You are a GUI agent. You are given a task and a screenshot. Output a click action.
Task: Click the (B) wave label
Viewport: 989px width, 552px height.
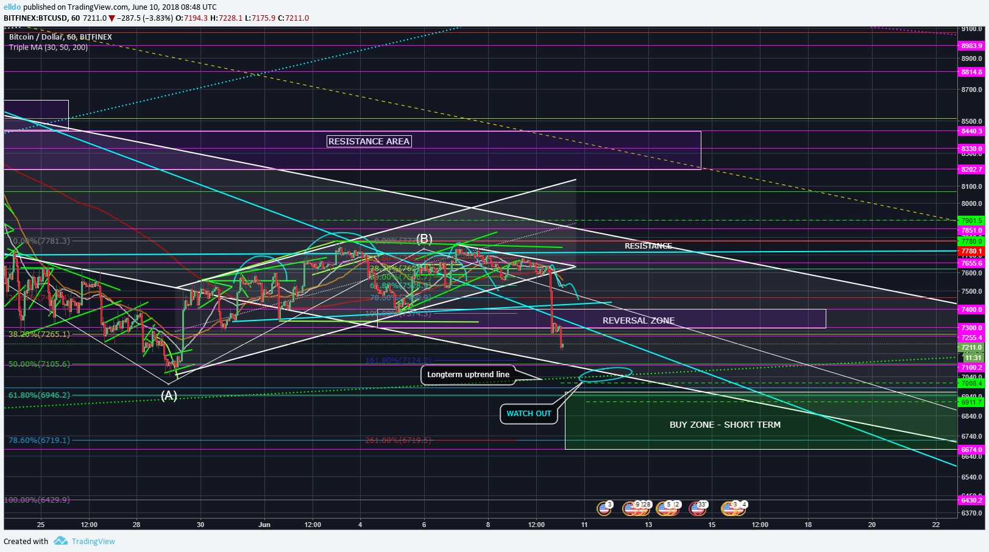(424, 239)
